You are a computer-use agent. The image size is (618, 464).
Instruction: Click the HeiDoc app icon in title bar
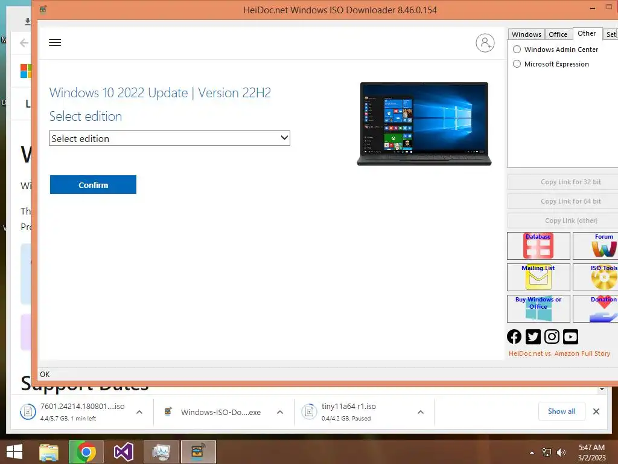coord(43,9)
